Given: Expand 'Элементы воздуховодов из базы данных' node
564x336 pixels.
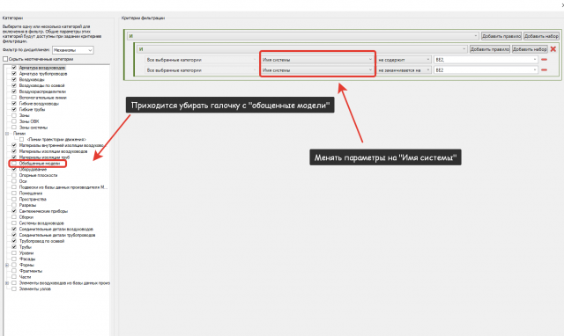Looking at the screenshot, I should point(7,283).
